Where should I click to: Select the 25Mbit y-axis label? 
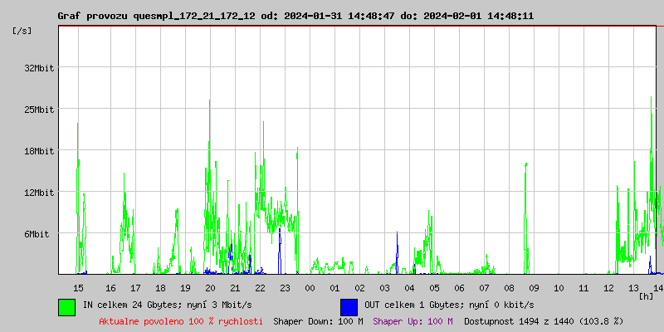point(39,110)
